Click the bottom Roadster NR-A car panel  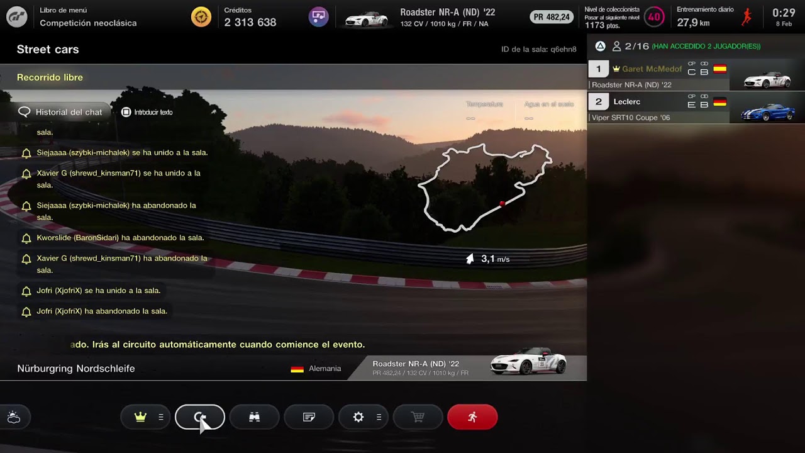pos(467,367)
